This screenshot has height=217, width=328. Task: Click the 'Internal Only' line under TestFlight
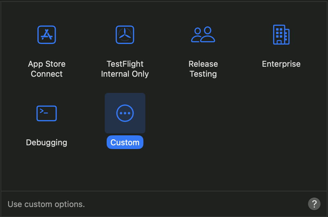[x=125, y=74]
